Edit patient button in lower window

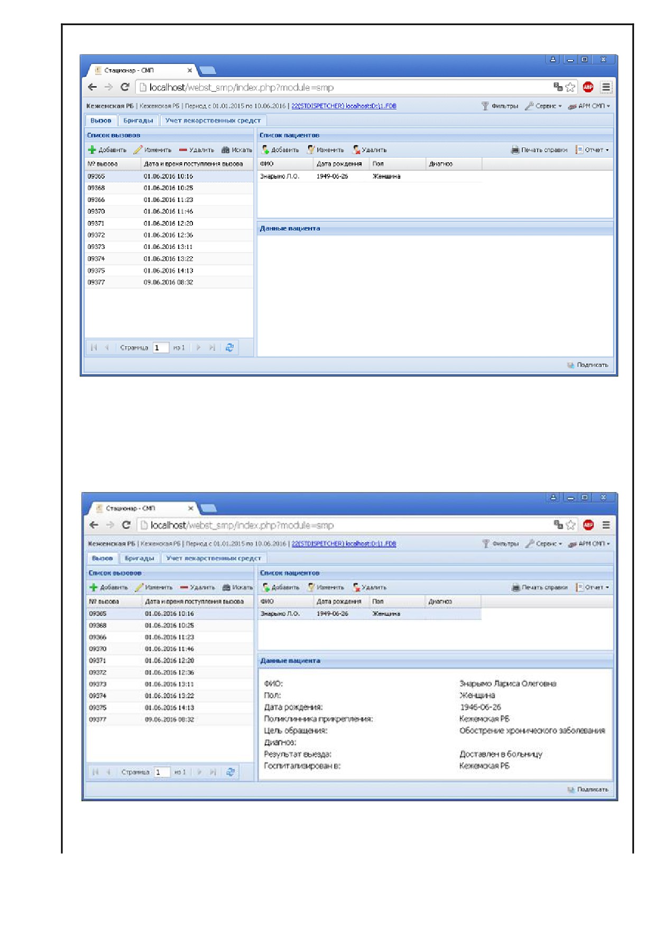(326, 587)
